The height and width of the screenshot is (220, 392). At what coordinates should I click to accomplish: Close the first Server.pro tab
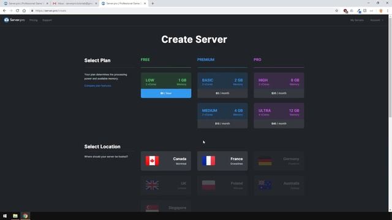47,4
